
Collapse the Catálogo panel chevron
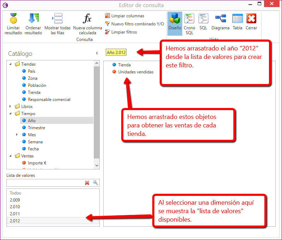pyautogui.click(x=97, y=53)
